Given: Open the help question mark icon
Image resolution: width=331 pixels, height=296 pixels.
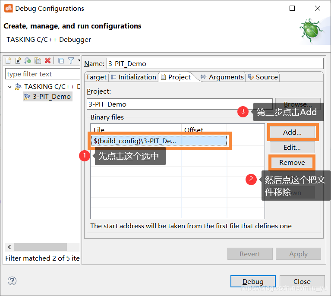Looking at the screenshot, I should coord(12,281).
